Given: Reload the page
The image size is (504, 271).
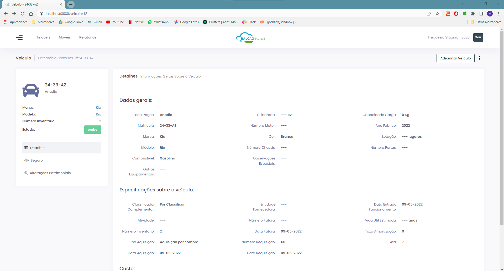Looking at the screenshot, I should click(23, 14).
